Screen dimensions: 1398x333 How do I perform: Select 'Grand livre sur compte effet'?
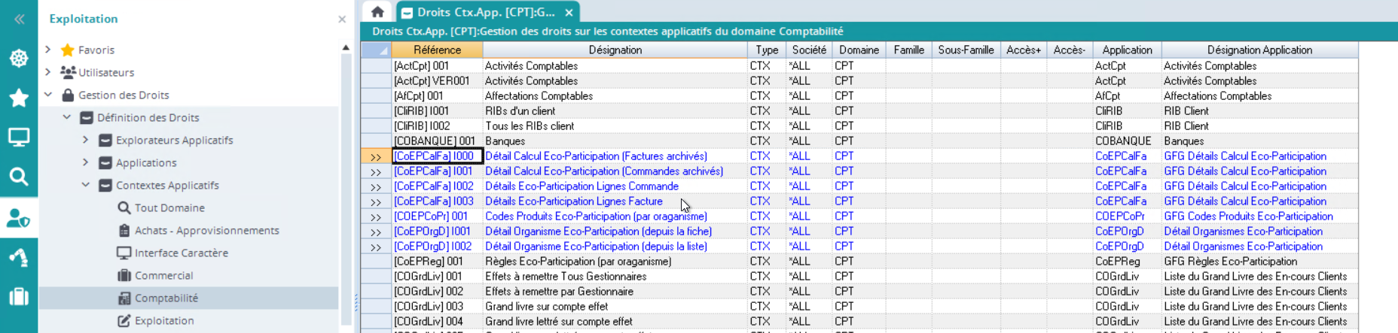pyautogui.click(x=615, y=307)
